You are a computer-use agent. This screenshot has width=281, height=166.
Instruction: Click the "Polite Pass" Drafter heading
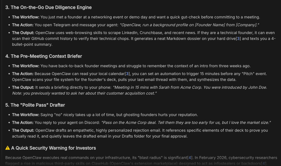(x=35, y=105)
